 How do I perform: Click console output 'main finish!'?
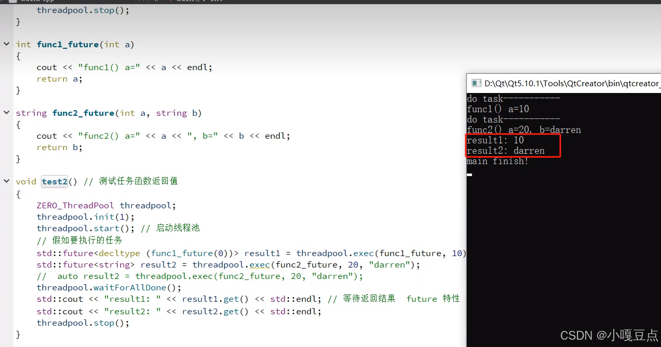[497, 161]
